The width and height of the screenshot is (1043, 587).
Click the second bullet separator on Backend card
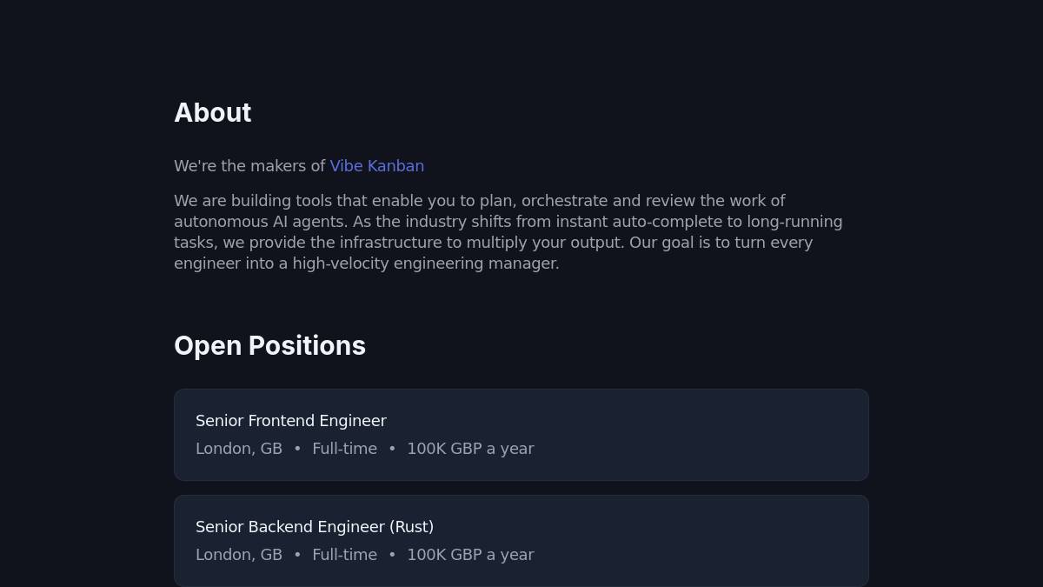392,555
